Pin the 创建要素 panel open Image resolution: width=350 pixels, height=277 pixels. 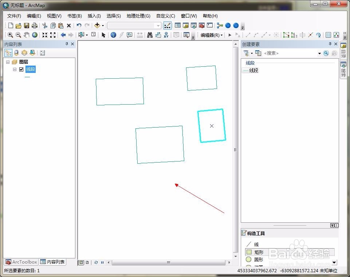(330, 44)
